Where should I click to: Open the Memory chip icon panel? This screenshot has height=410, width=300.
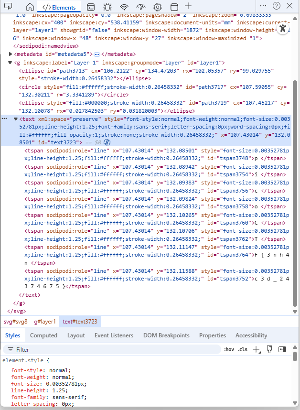pyautogui.click(x=158, y=7)
